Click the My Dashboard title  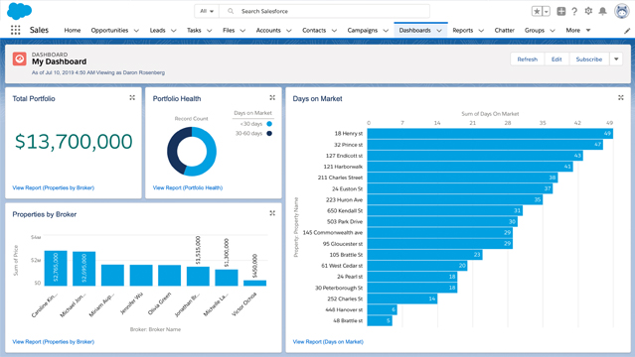pyautogui.click(x=59, y=61)
